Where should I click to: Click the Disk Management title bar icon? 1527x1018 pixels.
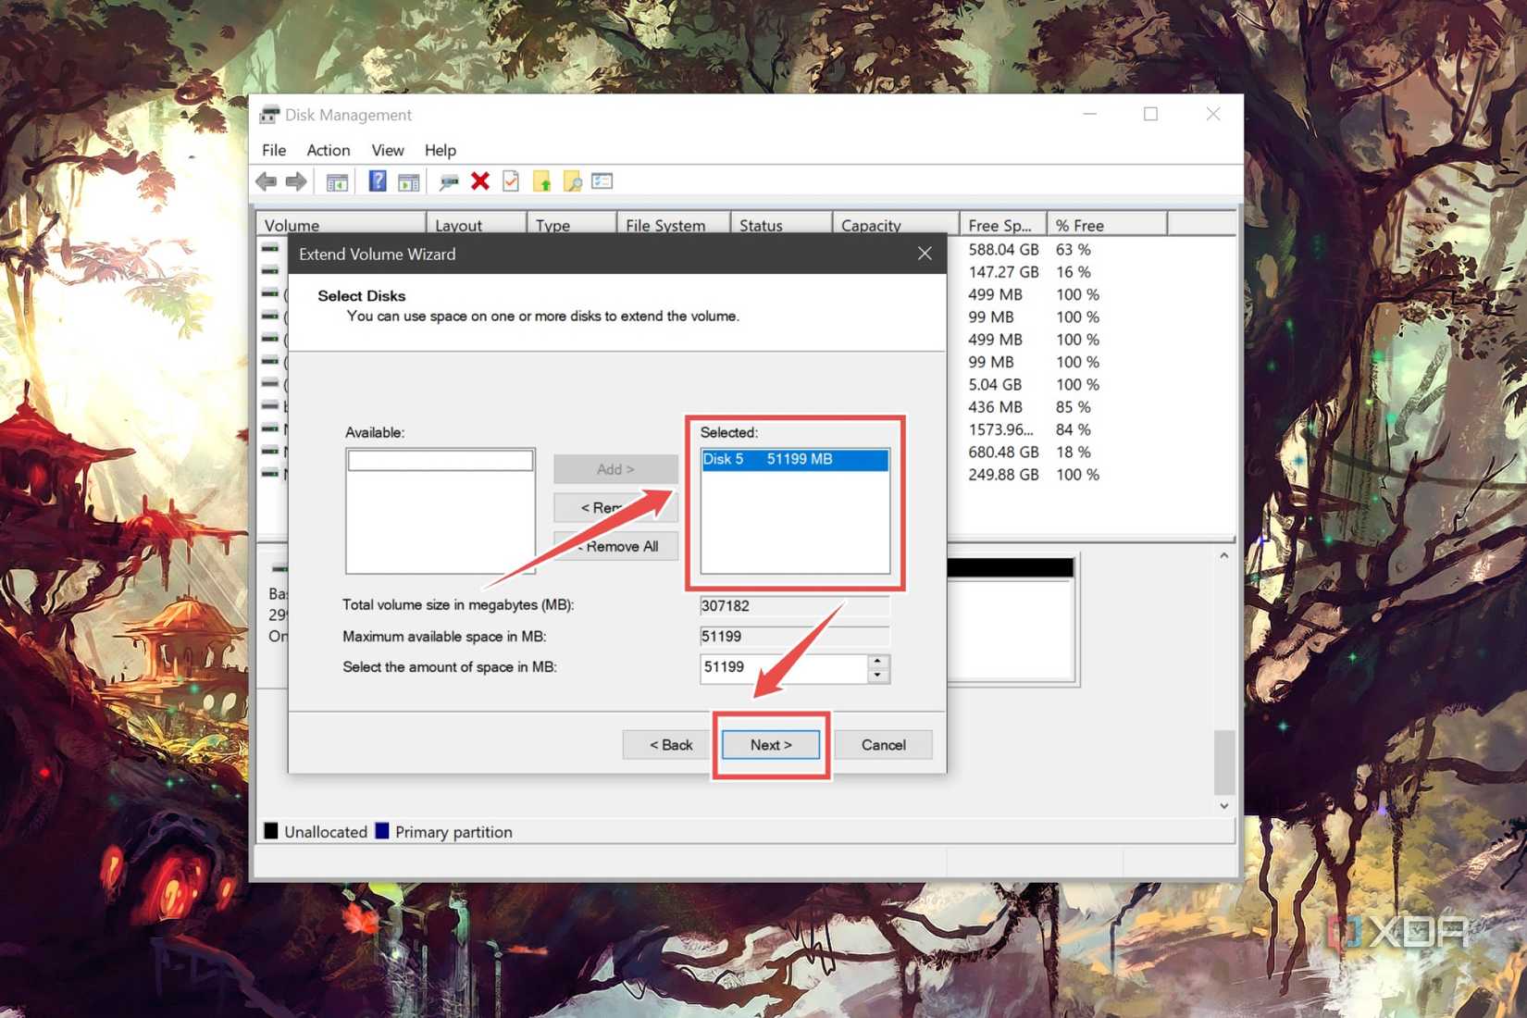point(269,115)
